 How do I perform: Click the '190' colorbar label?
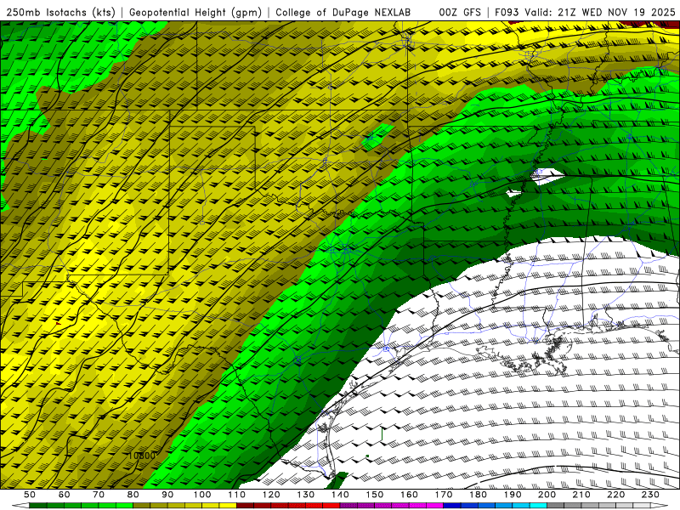click(x=513, y=495)
